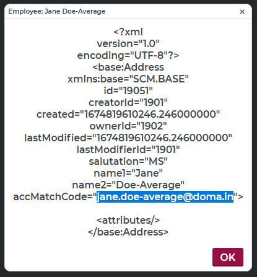Click the <attributes/> tag line
This screenshot has width=257, height=277.
[x=128, y=220]
